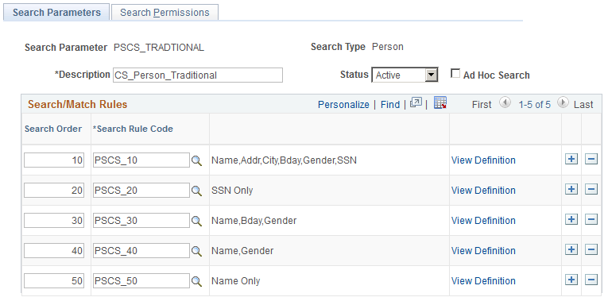
Task: Click the Search Rule Code column header
Action: [133, 129]
